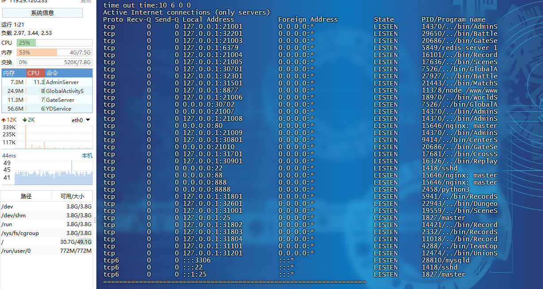Select the /dev/shm disk row

point(46,215)
